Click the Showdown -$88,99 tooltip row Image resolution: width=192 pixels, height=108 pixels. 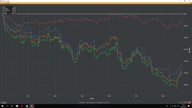(x=9, y=9)
